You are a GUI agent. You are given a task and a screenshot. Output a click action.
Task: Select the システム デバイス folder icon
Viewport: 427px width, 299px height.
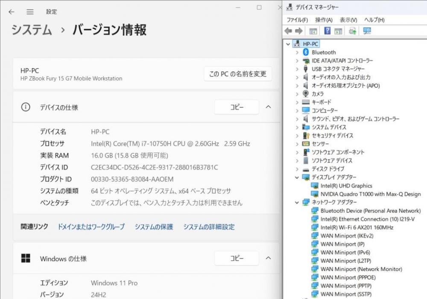coord(306,127)
